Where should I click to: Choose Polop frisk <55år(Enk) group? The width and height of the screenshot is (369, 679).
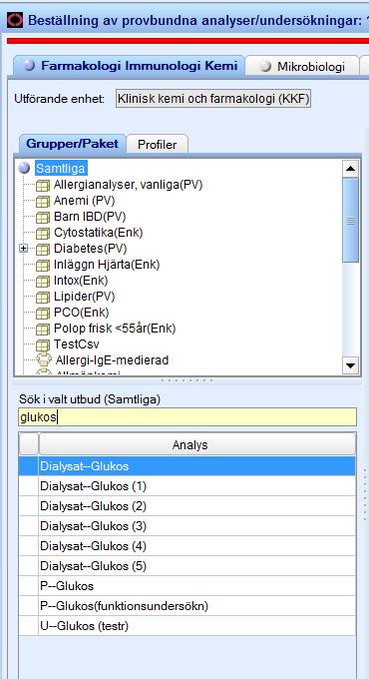115,329
